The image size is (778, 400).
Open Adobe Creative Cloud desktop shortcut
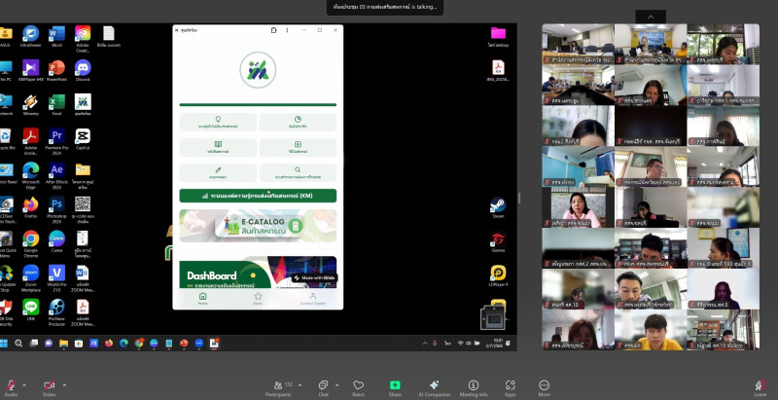(83, 38)
